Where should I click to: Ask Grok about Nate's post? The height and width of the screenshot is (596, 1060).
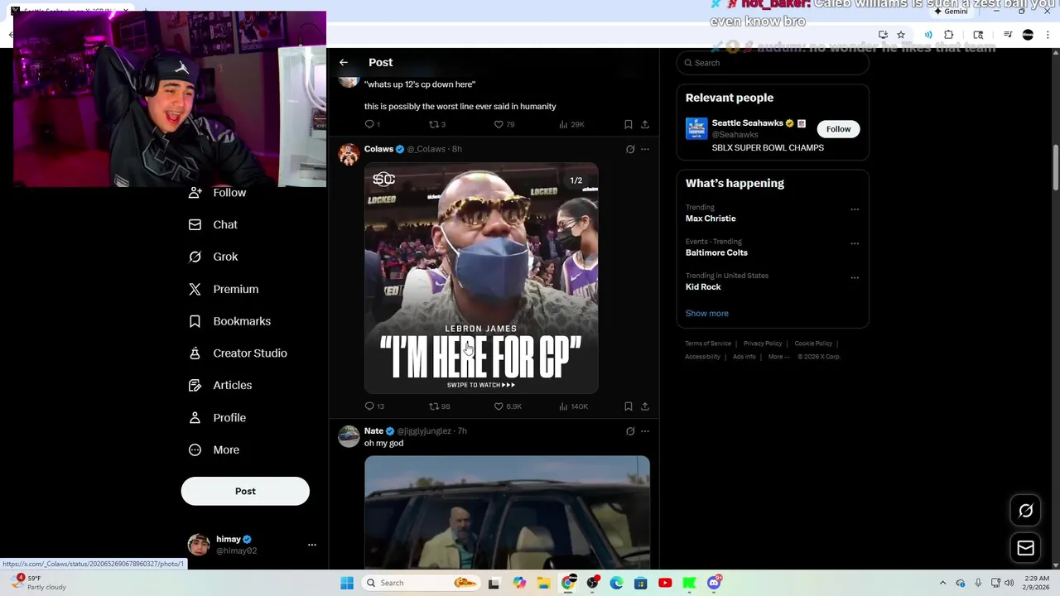(x=630, y=431)
